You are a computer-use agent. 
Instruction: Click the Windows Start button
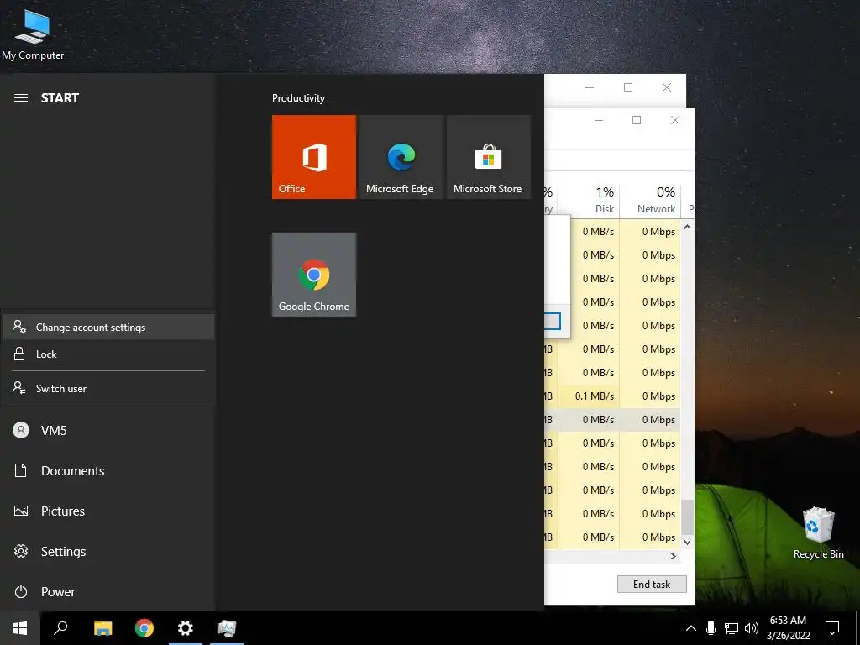[x=20, y=628]
